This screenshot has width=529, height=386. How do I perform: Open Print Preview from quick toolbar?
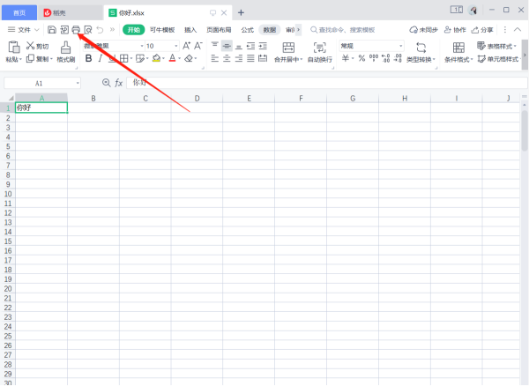88,30
